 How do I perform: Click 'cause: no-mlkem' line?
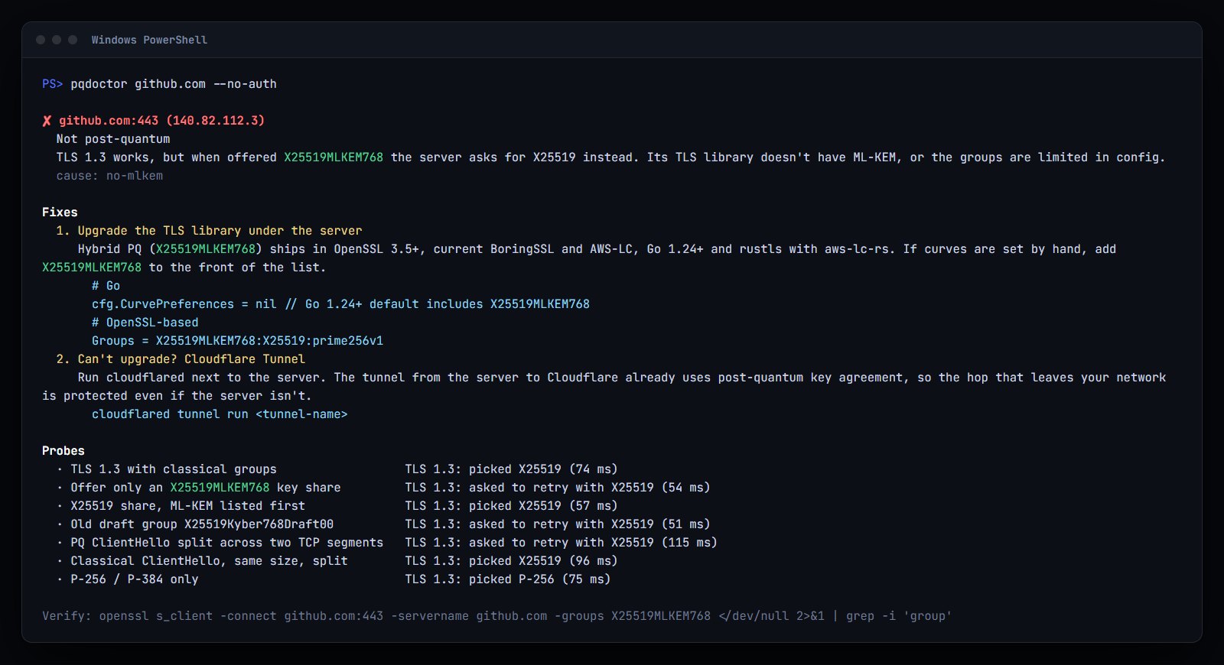[x=109, y=176]
